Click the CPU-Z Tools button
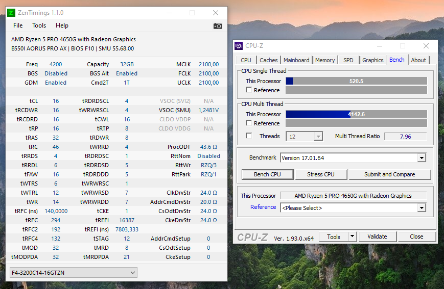The image size is (444, 289). pos(334,237)
